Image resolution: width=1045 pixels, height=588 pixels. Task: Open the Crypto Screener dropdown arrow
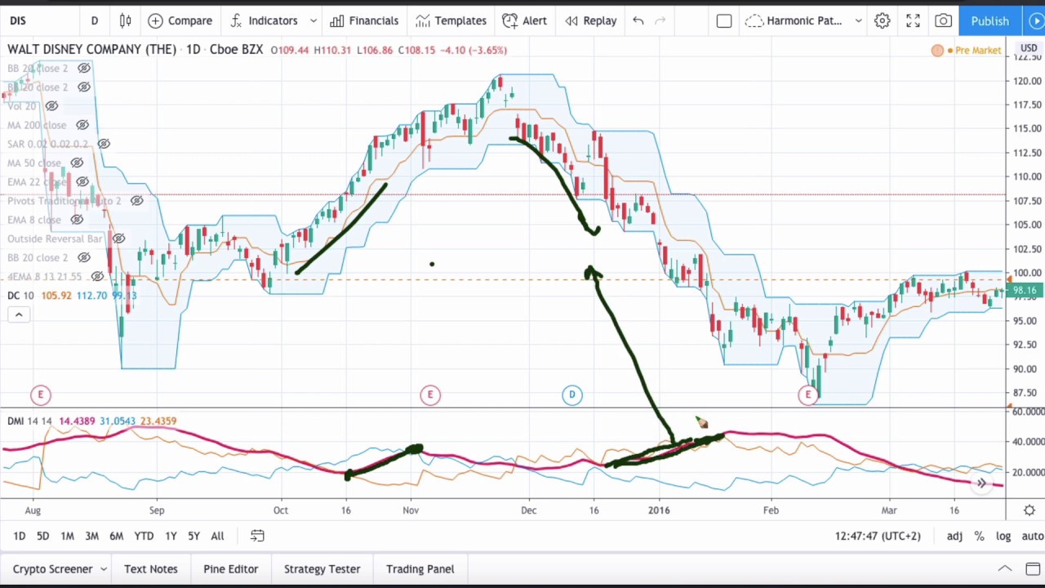pyautogui.click(x=104, y=569)
